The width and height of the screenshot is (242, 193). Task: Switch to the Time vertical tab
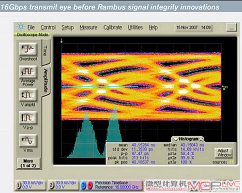point(45,51)
